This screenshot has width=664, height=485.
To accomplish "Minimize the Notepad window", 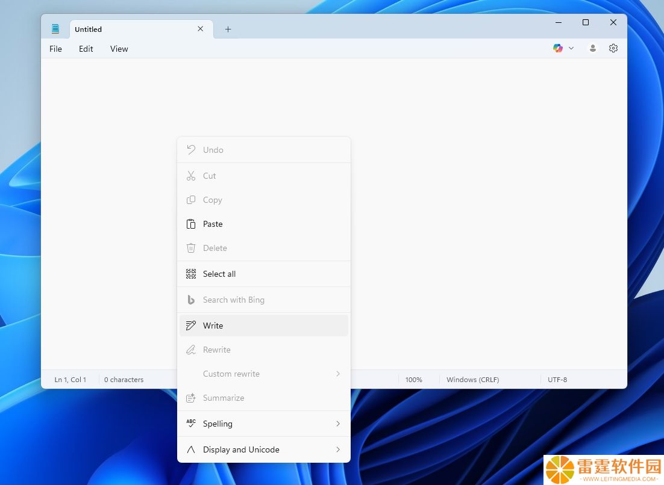I will (559, 22).
